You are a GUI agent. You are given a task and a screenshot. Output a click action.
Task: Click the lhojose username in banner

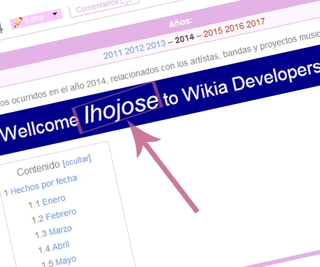coord(121,108)
